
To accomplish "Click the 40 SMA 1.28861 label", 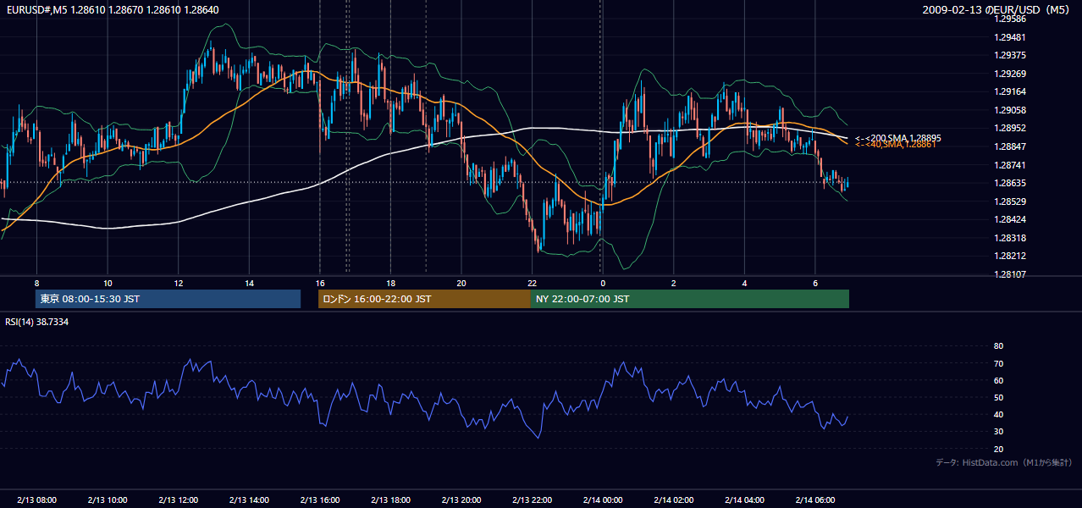I will [896, 145].
